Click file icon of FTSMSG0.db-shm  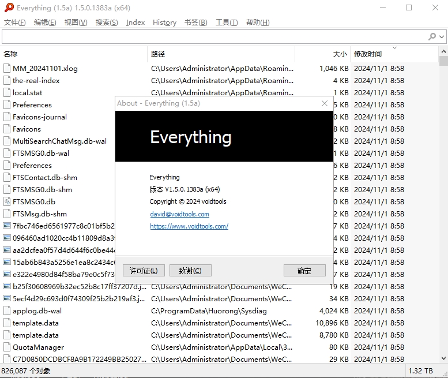[7, 189]
